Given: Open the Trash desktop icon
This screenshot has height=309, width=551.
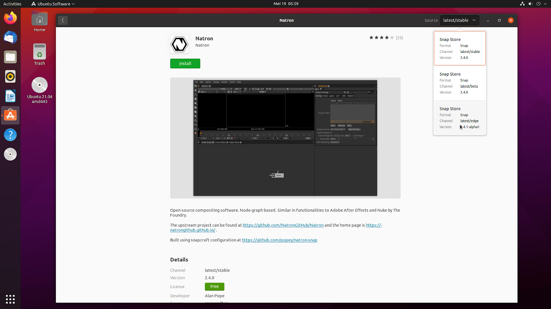Looking at the screenshot, I should click(x=40, y=54).
